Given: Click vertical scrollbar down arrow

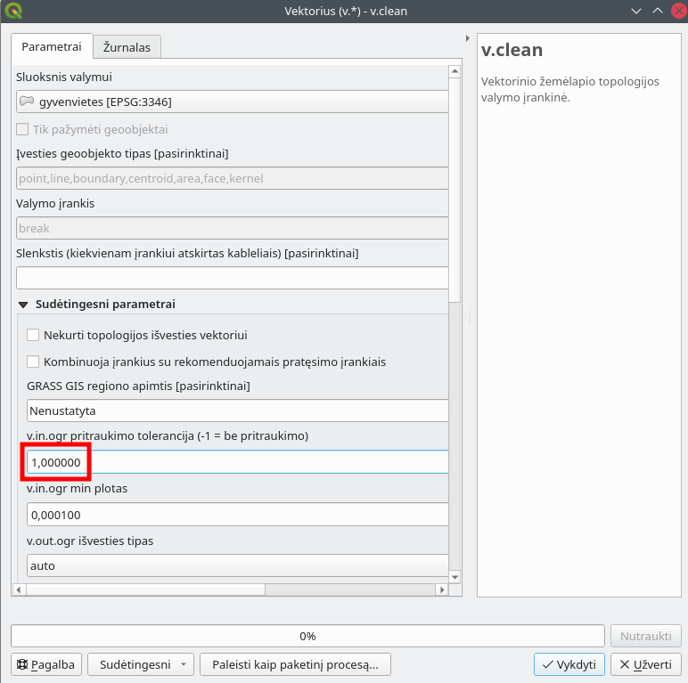Looking at the screenshot, I should 455,577.
